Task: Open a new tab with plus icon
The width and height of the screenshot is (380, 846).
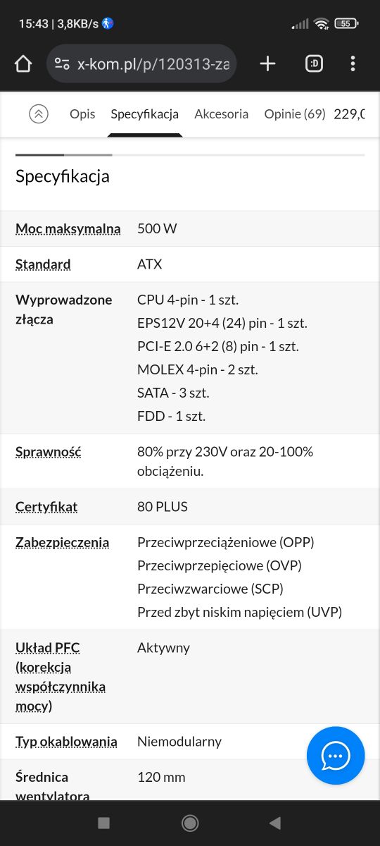Action: [x=267, y=64]
